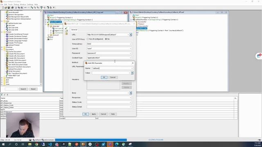This screenshot has height=147, width=262.
Task: Click the expression editor button beside Value field
Action: (x=132, y=73)
